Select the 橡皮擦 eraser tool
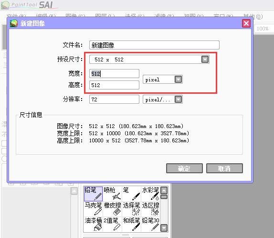 tap(112, 209)
